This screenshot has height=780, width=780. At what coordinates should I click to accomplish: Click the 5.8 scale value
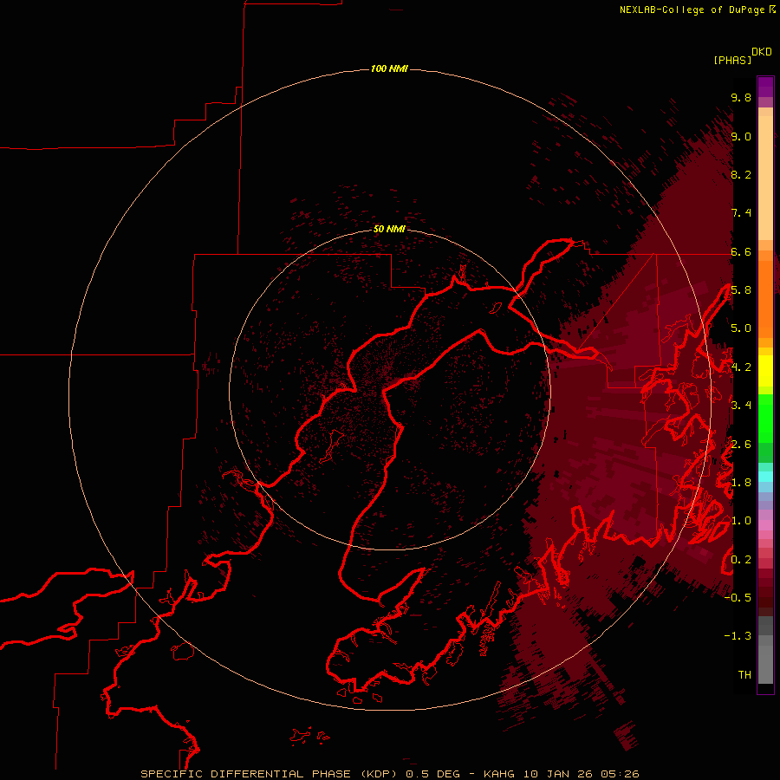[x=741, y=290]
